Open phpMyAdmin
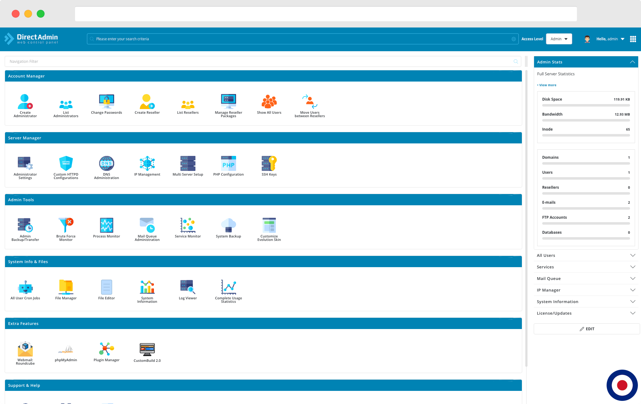The height and width of the screenshot is (404, 641). [66, 351]
